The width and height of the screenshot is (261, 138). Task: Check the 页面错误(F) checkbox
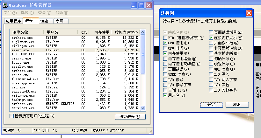click(165, 69)
